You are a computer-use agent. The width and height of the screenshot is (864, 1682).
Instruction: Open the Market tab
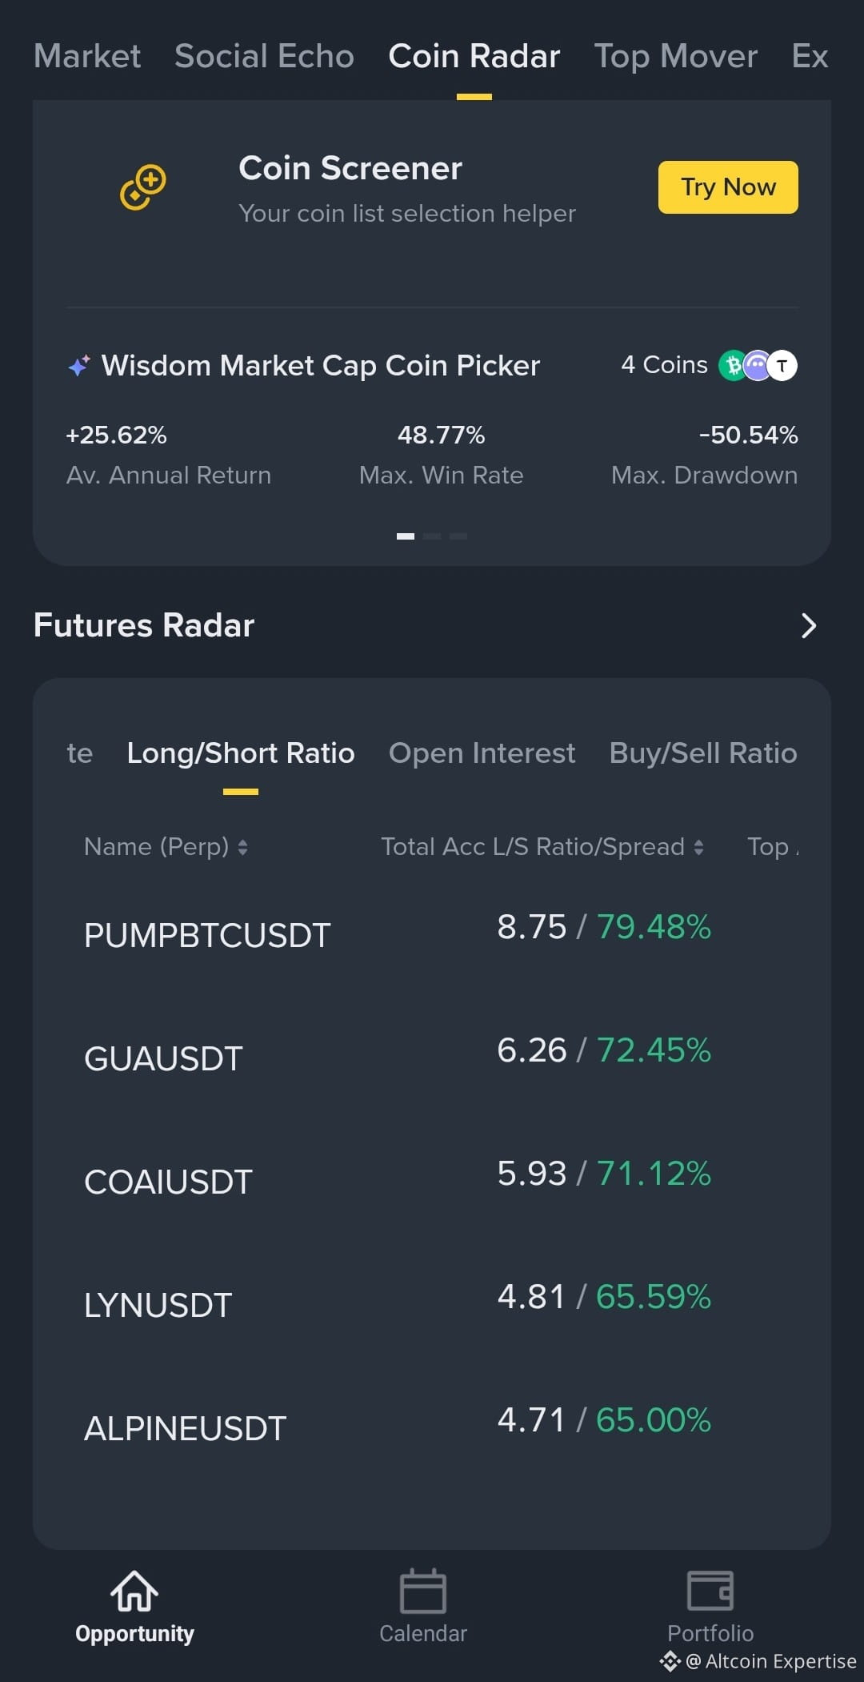[87, 56]
